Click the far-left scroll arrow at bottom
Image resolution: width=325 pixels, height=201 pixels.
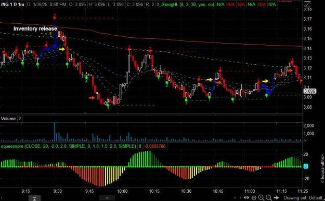click(2, 198)
